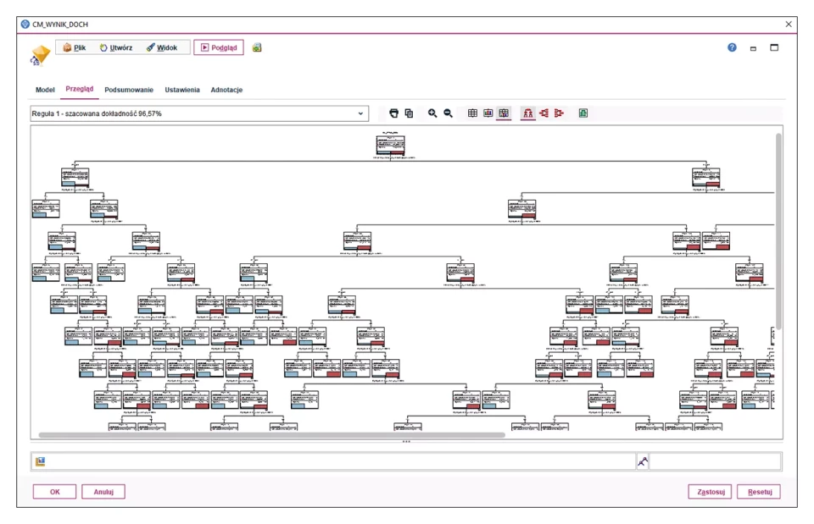
Task: Zoom out of the decision tree
Action: 448,113
